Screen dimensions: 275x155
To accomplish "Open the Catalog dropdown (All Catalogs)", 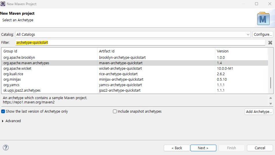I will [133, 35].
